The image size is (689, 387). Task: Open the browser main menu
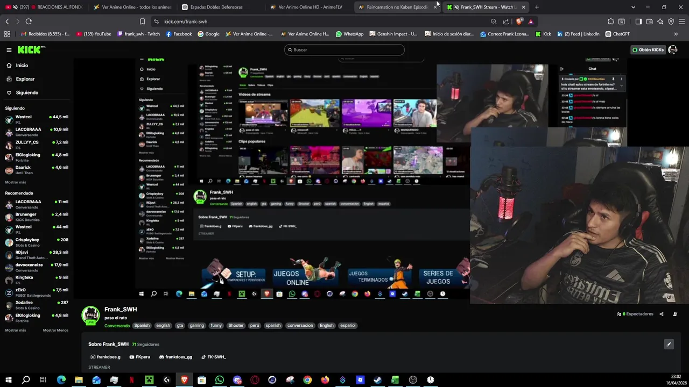682,21
